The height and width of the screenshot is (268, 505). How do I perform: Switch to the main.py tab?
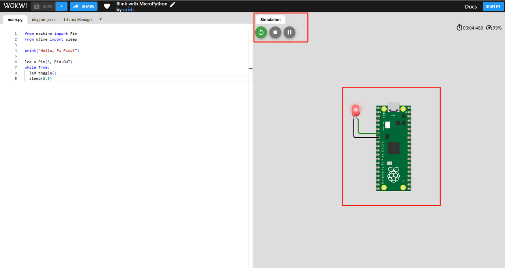15,20
